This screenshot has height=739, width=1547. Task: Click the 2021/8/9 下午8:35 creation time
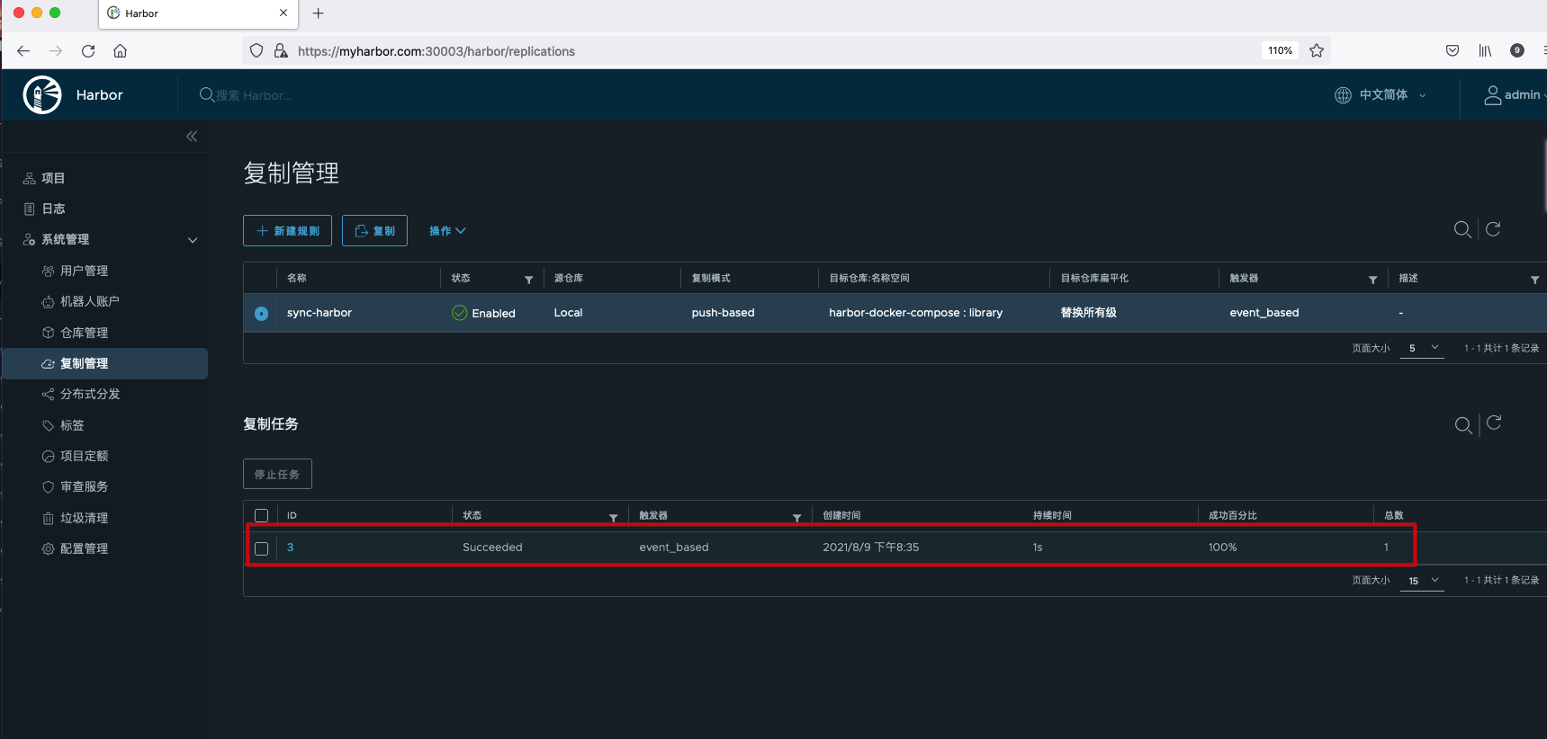pos(871,548)
